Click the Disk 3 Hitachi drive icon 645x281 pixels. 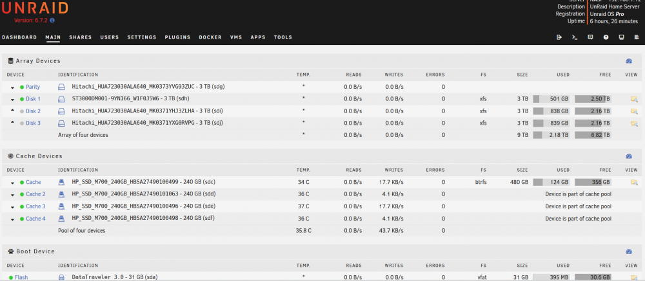[61, 123]
